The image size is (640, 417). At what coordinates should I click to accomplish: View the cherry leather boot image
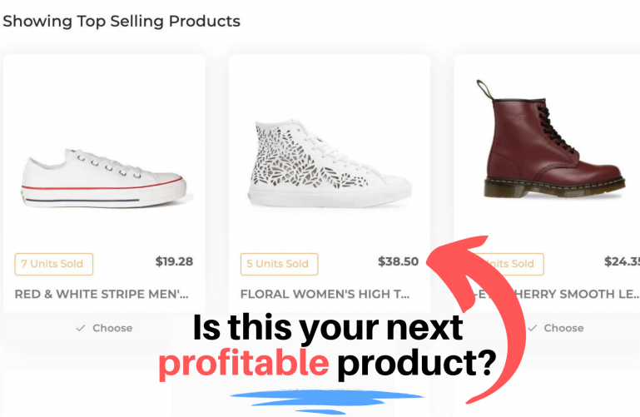pos(550,139)
